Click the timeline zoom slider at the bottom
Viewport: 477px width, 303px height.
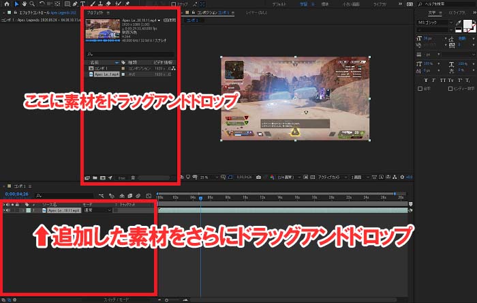[x=172, y=300]
